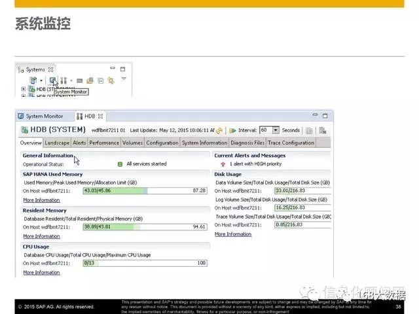419x314 pixels.
Task: Open the Add System dropdown arrow
Action: [41, 80]
